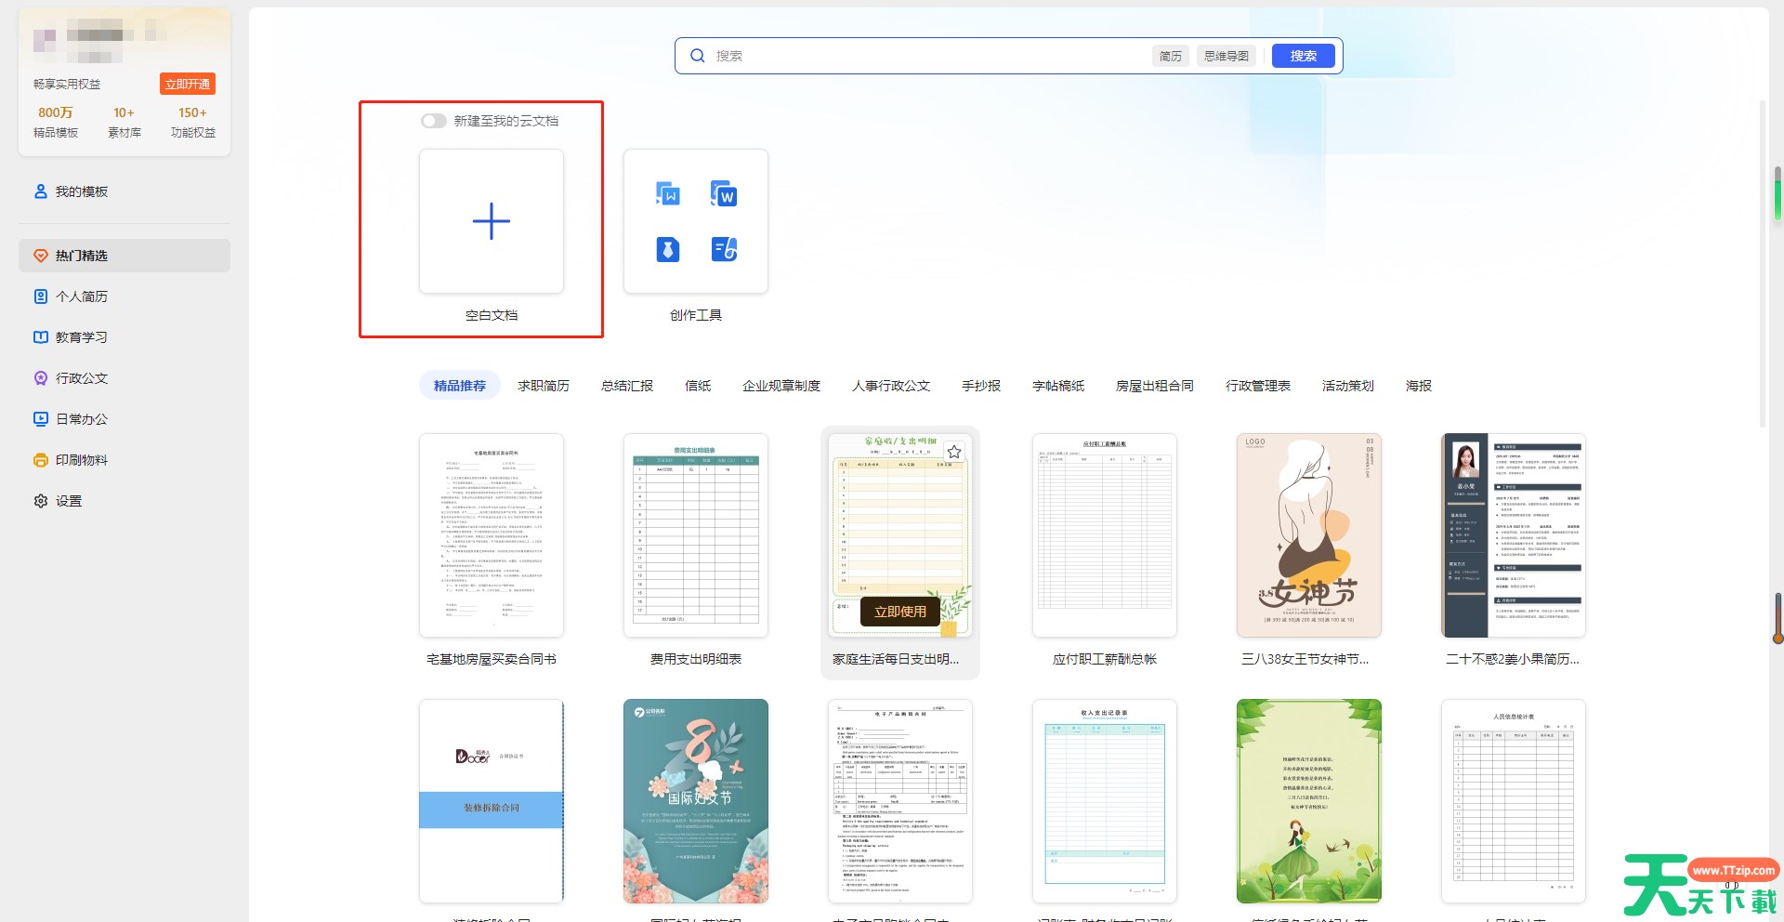Open the 企业规章制度 tab

781,386
